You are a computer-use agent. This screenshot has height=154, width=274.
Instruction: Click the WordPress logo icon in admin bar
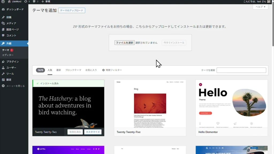(x=3, y=2)
